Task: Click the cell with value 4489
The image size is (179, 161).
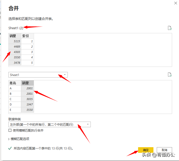Action: point(15,47)
